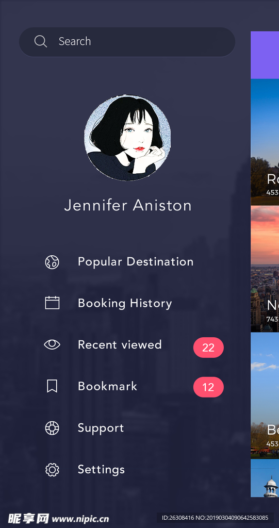
Task: Open the Be... destination card
Action: 265,395
